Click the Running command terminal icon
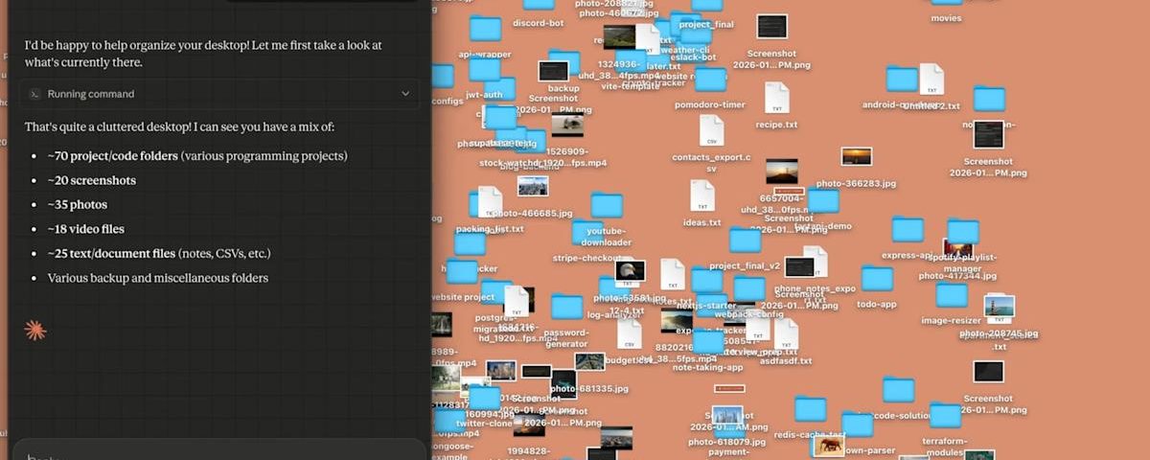 pyautogui.click(x=34, y=94)
